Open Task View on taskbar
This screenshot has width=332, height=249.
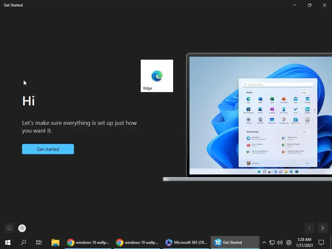pos(39,243)
